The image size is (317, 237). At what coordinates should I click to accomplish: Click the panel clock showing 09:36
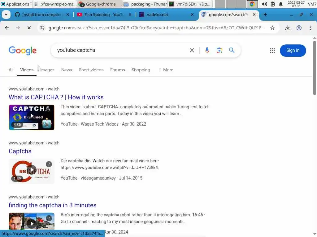[x=296, y=4]
